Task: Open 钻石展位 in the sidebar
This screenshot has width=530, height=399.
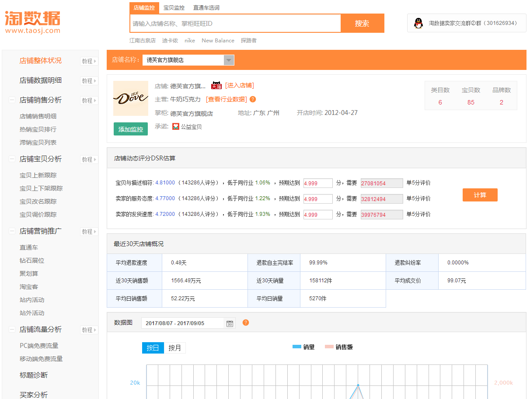Action: point(32,260)
